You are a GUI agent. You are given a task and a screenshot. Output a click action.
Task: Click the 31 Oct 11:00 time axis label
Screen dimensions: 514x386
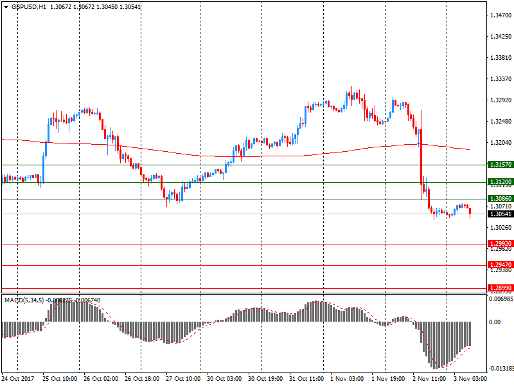tap(306, 379)
